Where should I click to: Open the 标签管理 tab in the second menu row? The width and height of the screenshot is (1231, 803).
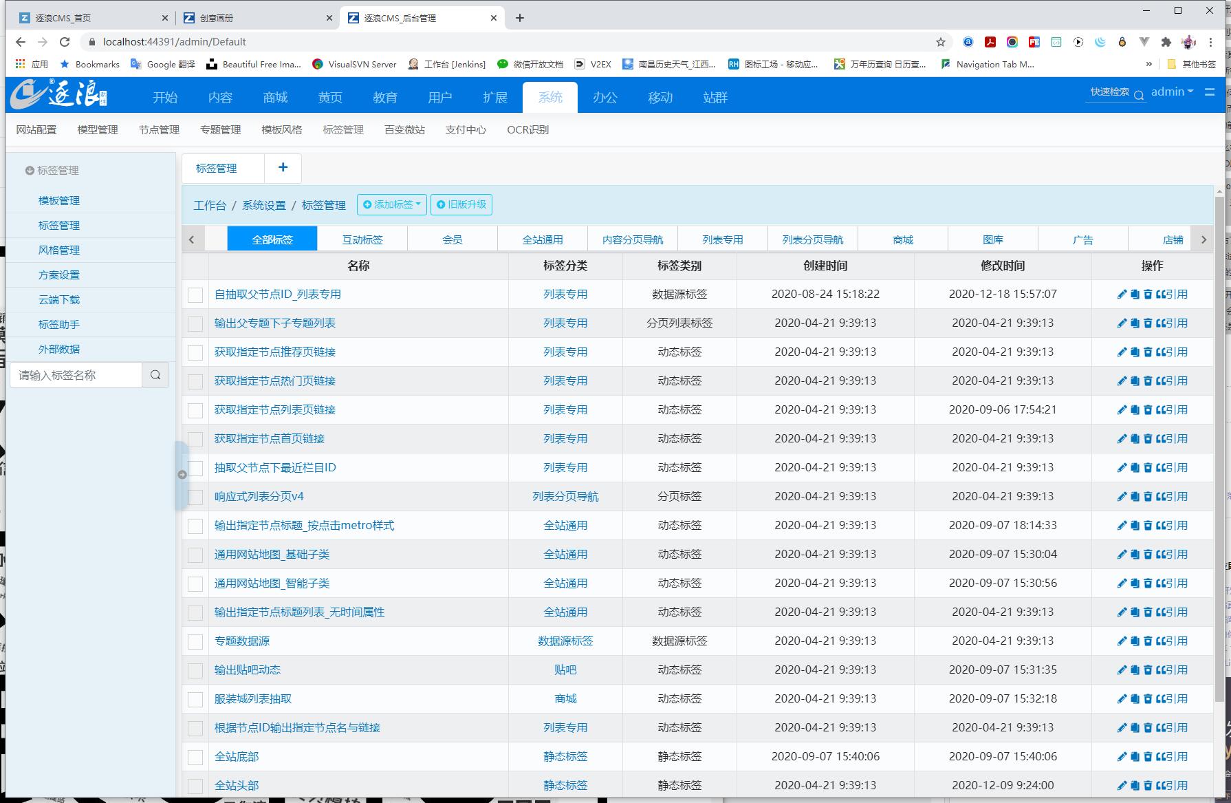click(x=342, y=129)
